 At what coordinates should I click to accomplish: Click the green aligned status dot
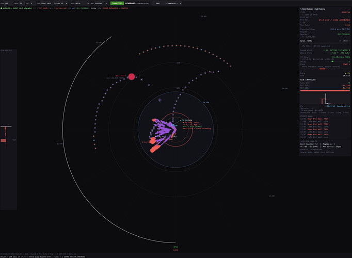[x=2, y=8]
